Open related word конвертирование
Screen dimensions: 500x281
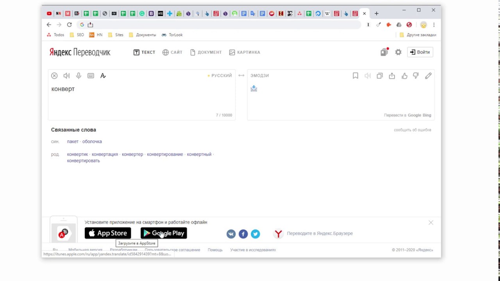click(x=165, y=154)
